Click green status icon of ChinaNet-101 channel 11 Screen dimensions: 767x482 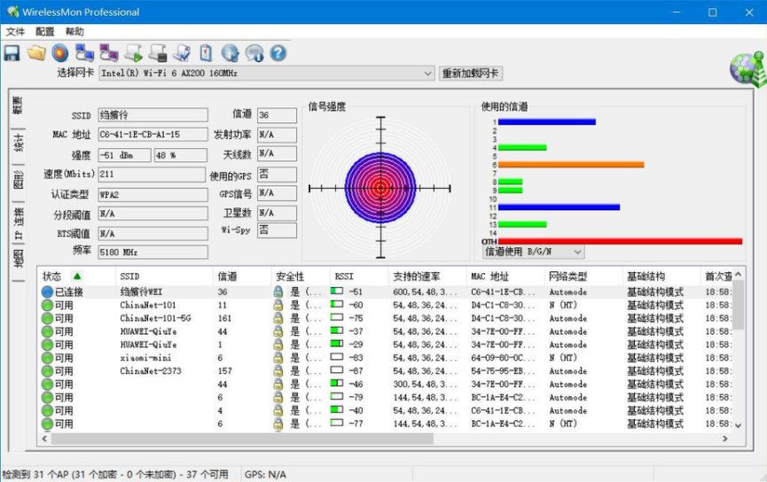pyautogui.click(x=47, y=305)
